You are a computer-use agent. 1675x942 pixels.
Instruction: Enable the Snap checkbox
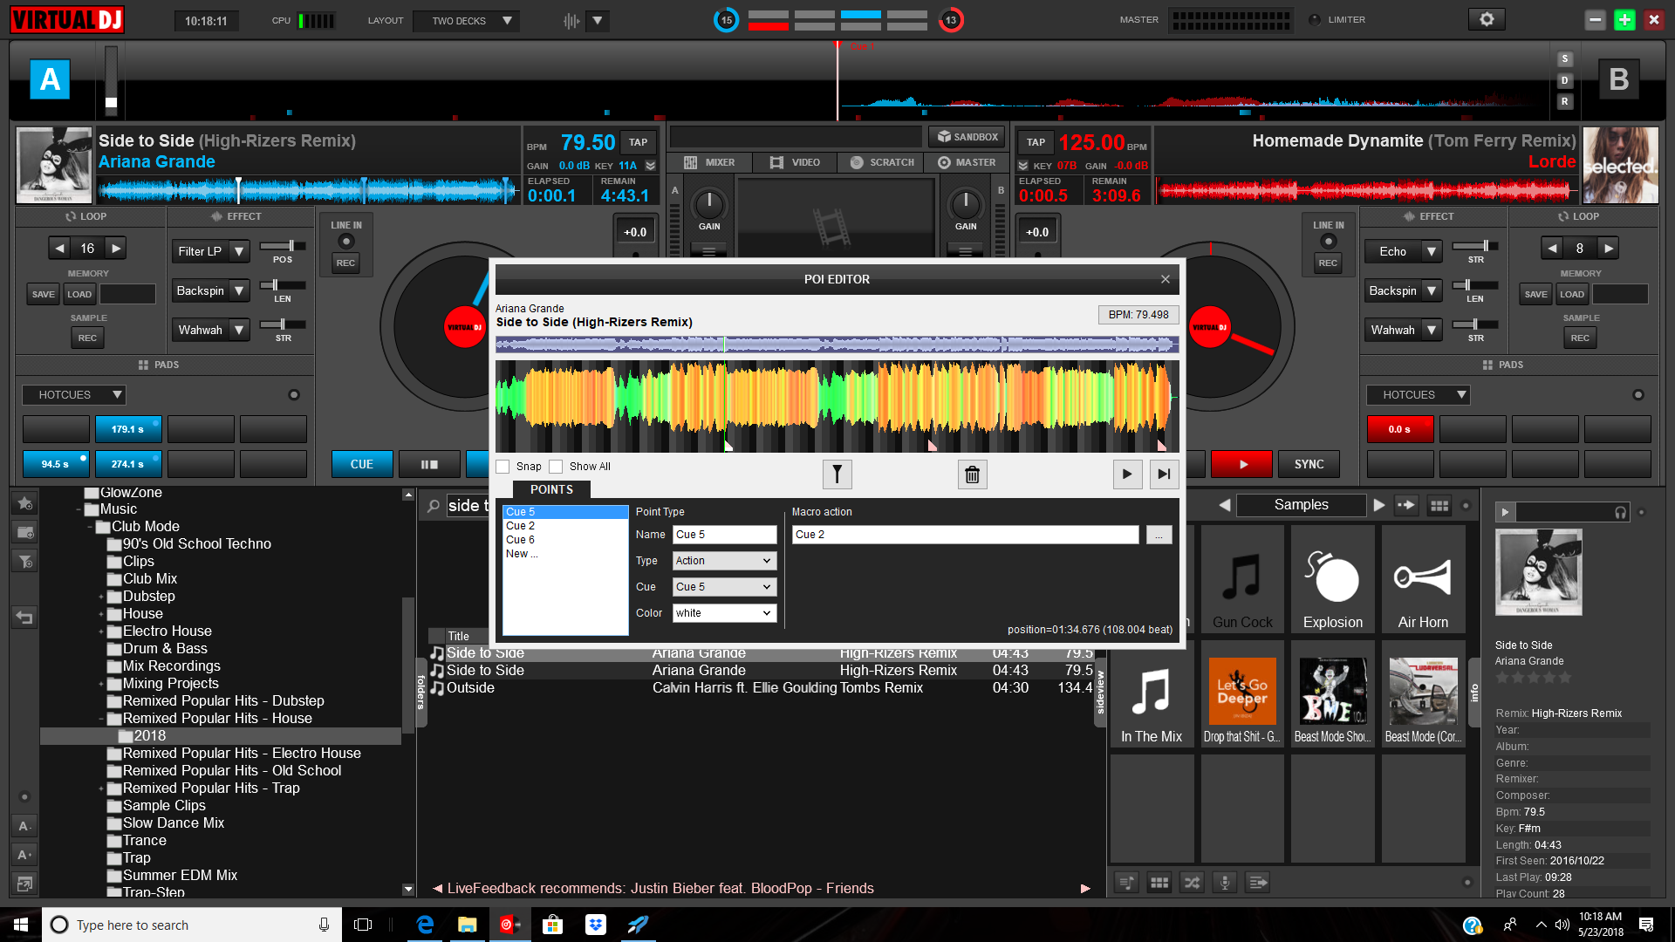(x=502, y=467)
